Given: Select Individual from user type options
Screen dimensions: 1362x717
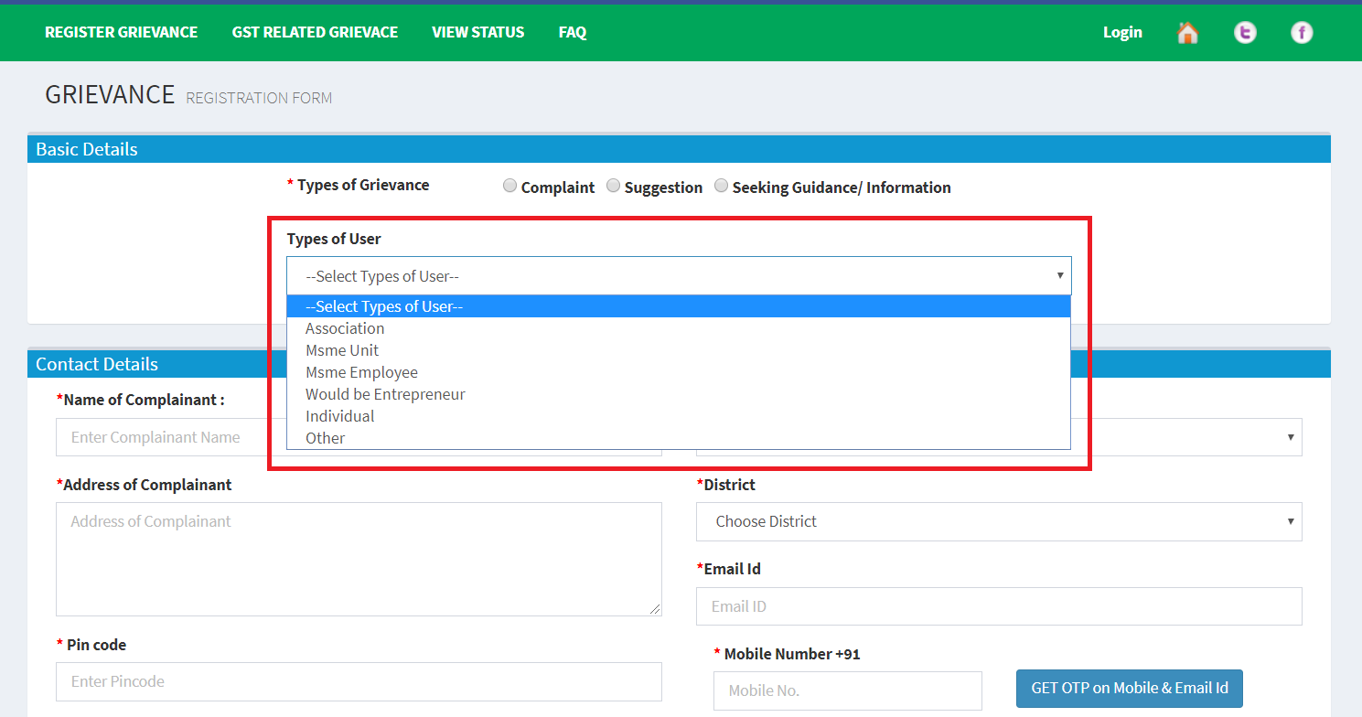Looking at the screenshot, I should [x=339, y=416].
